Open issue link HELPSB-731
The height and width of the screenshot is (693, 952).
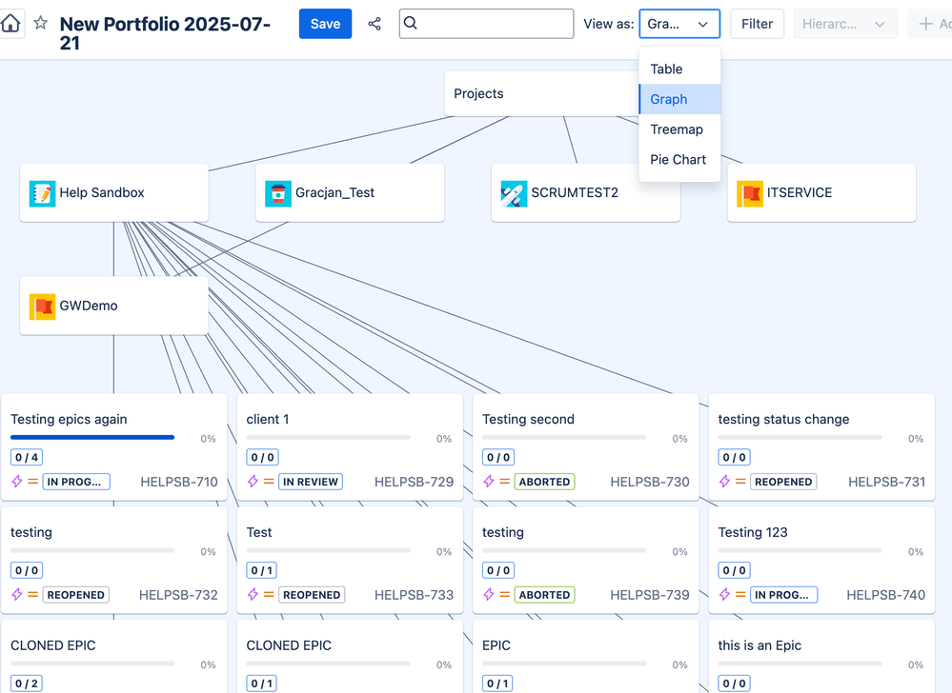(x=886, y=482)
